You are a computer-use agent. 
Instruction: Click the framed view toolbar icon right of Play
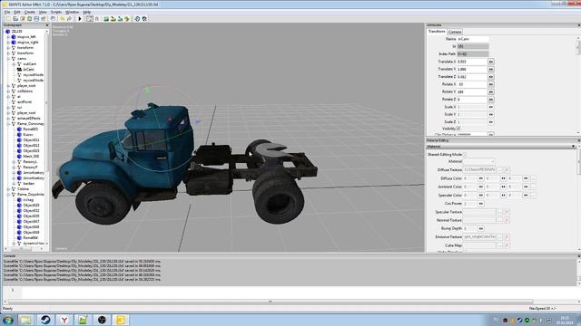pos(90,18)
